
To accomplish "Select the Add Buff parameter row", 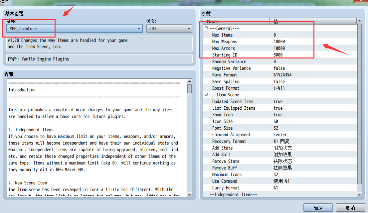I will coord(280,155).
